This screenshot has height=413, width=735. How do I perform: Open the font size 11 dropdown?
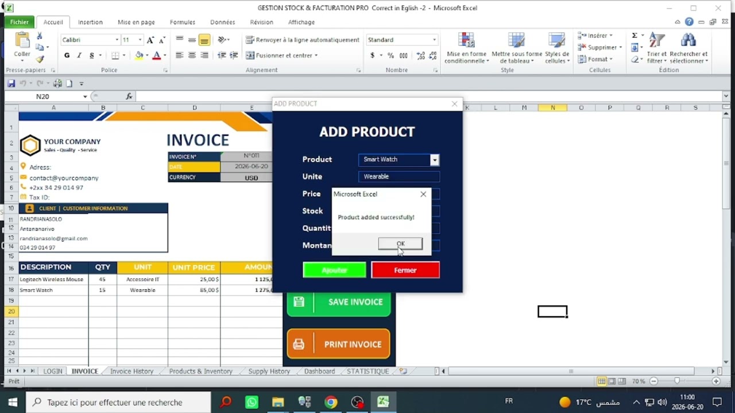[140, 40]
